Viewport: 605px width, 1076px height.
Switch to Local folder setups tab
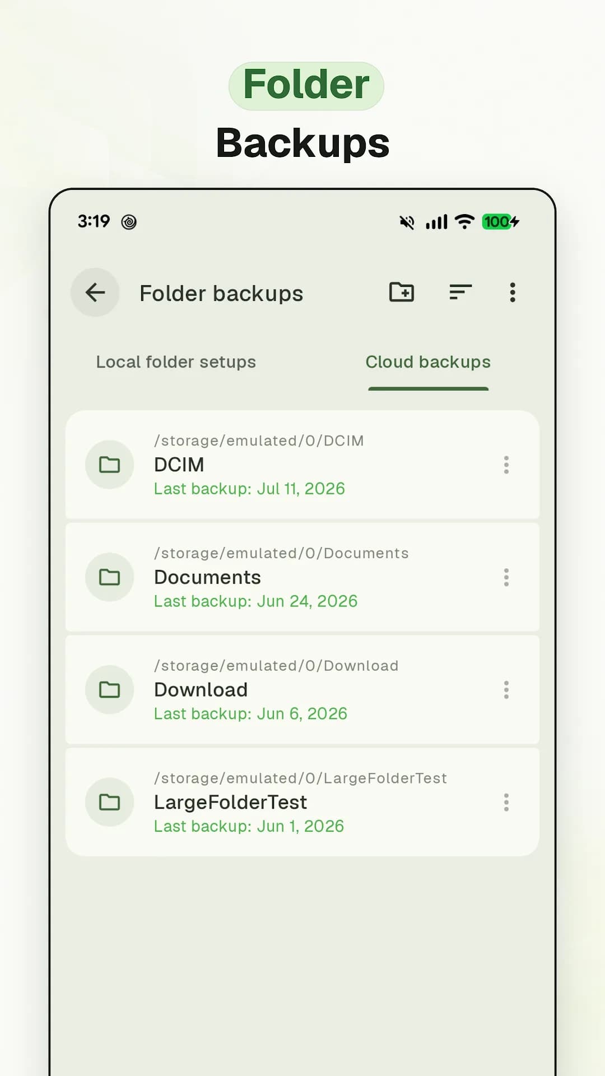176,362
